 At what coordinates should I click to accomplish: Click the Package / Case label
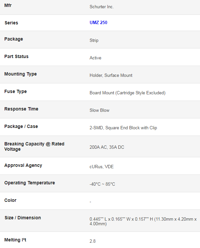(x=21, y=126)
